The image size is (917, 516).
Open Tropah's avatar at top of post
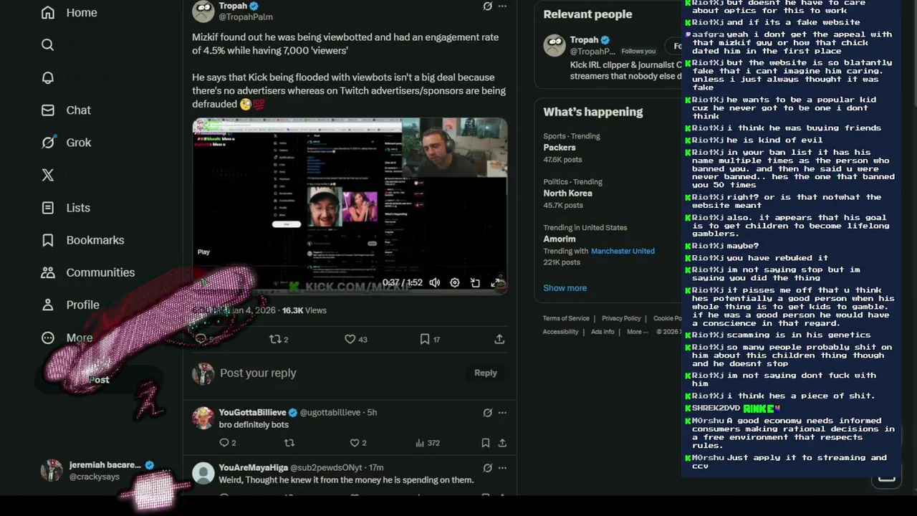point(203,11)
